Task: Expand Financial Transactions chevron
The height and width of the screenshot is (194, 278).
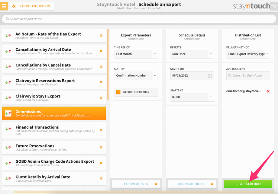Action: (101, 130)
